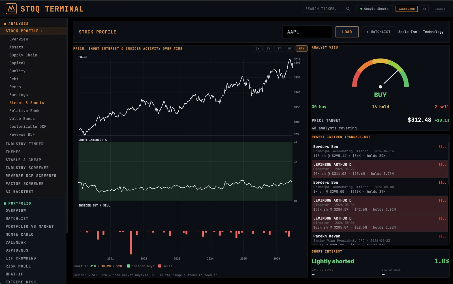Add AAPL via + WATCHLIST button
Image resolution: width=453 pixels, height=284 pixels.
click(x=378, y=32)
